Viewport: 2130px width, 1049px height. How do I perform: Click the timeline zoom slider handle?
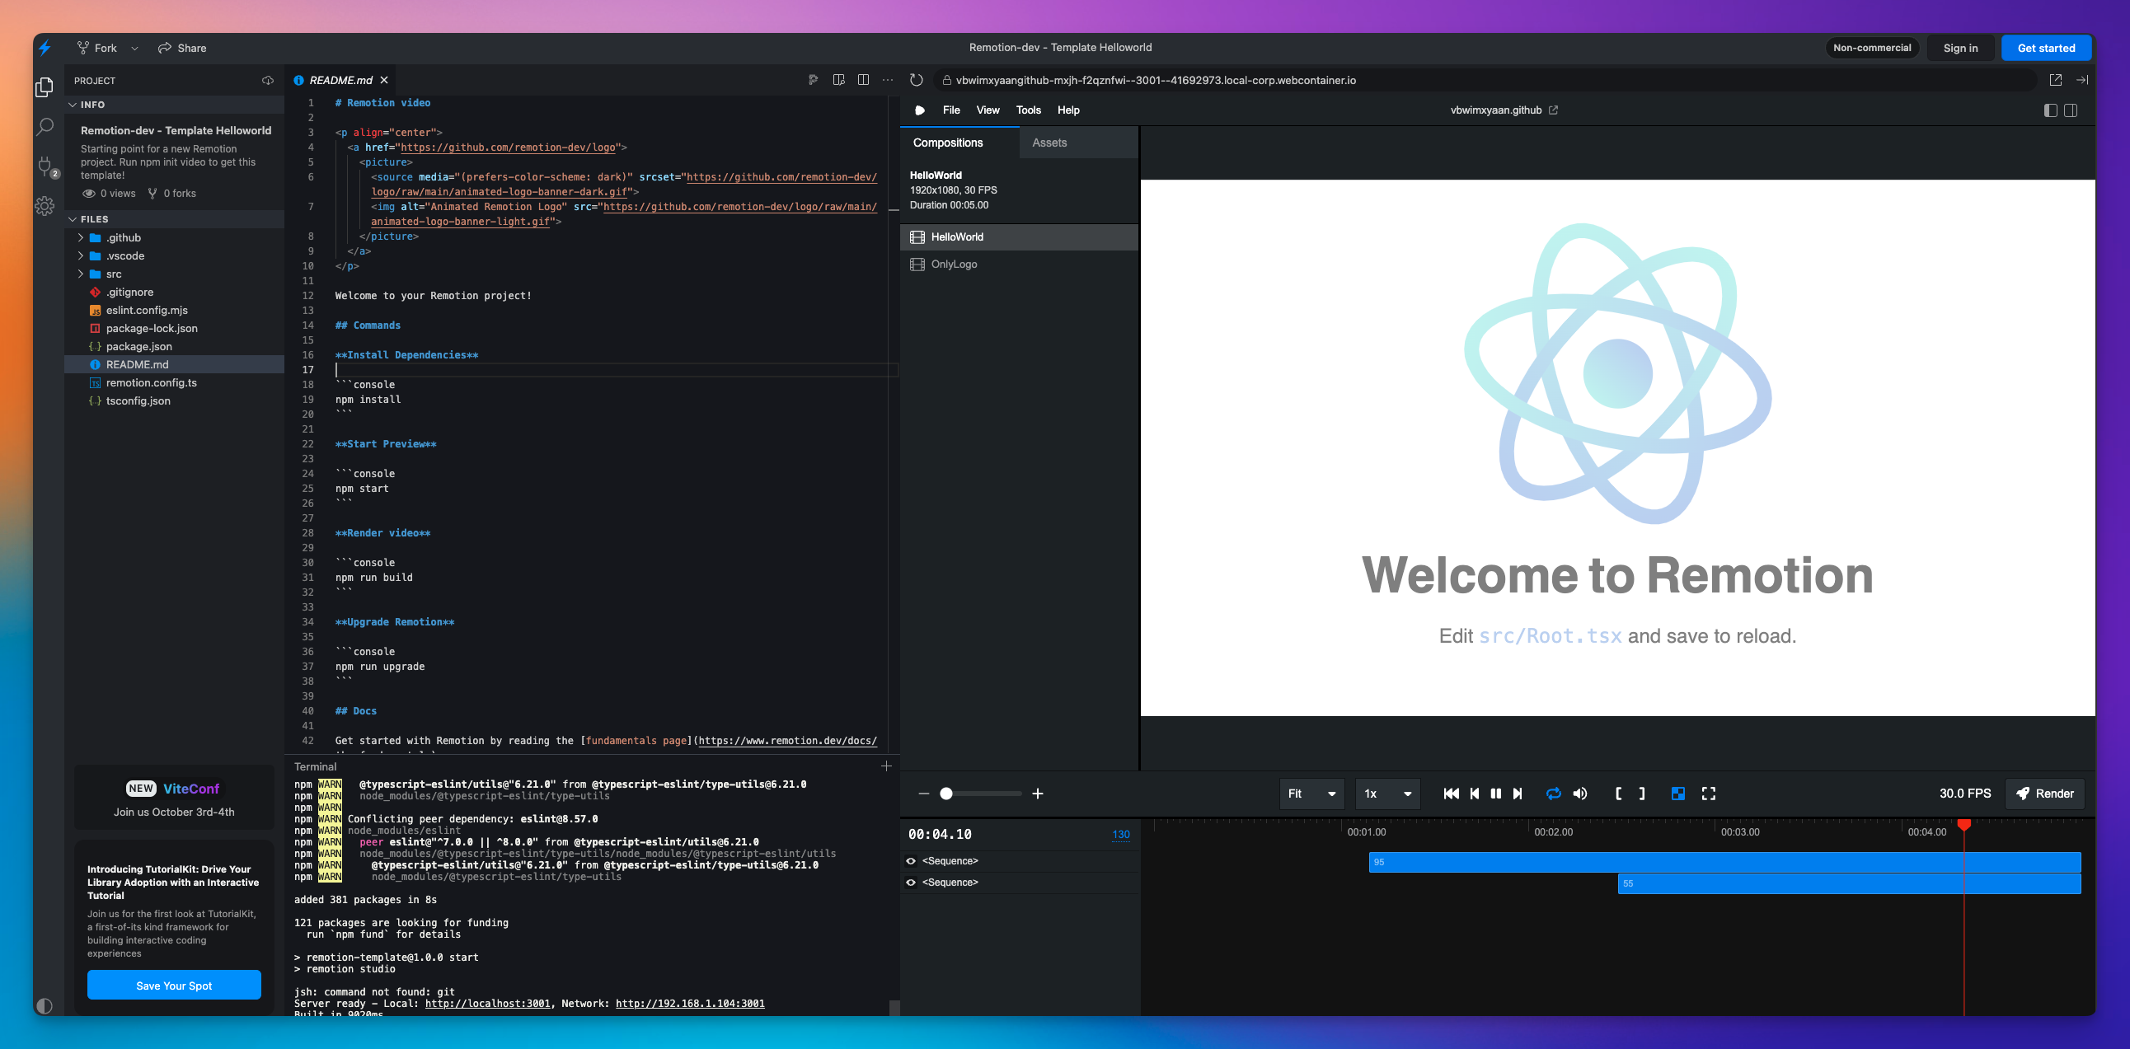(x=946, y=794)
